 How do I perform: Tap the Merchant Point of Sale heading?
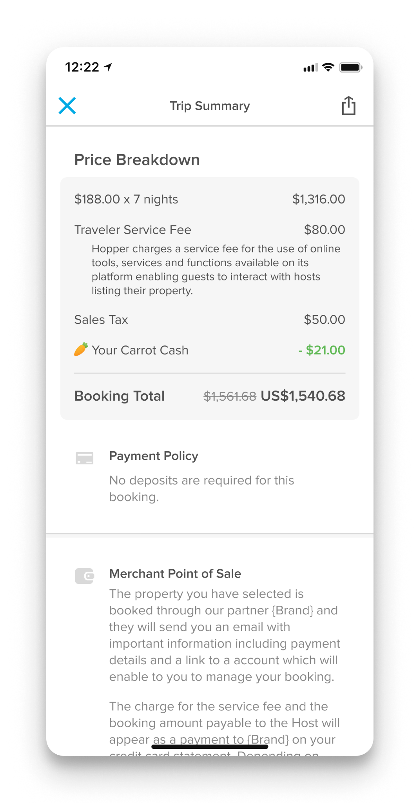pyautogui.click(x=175, y=574)
